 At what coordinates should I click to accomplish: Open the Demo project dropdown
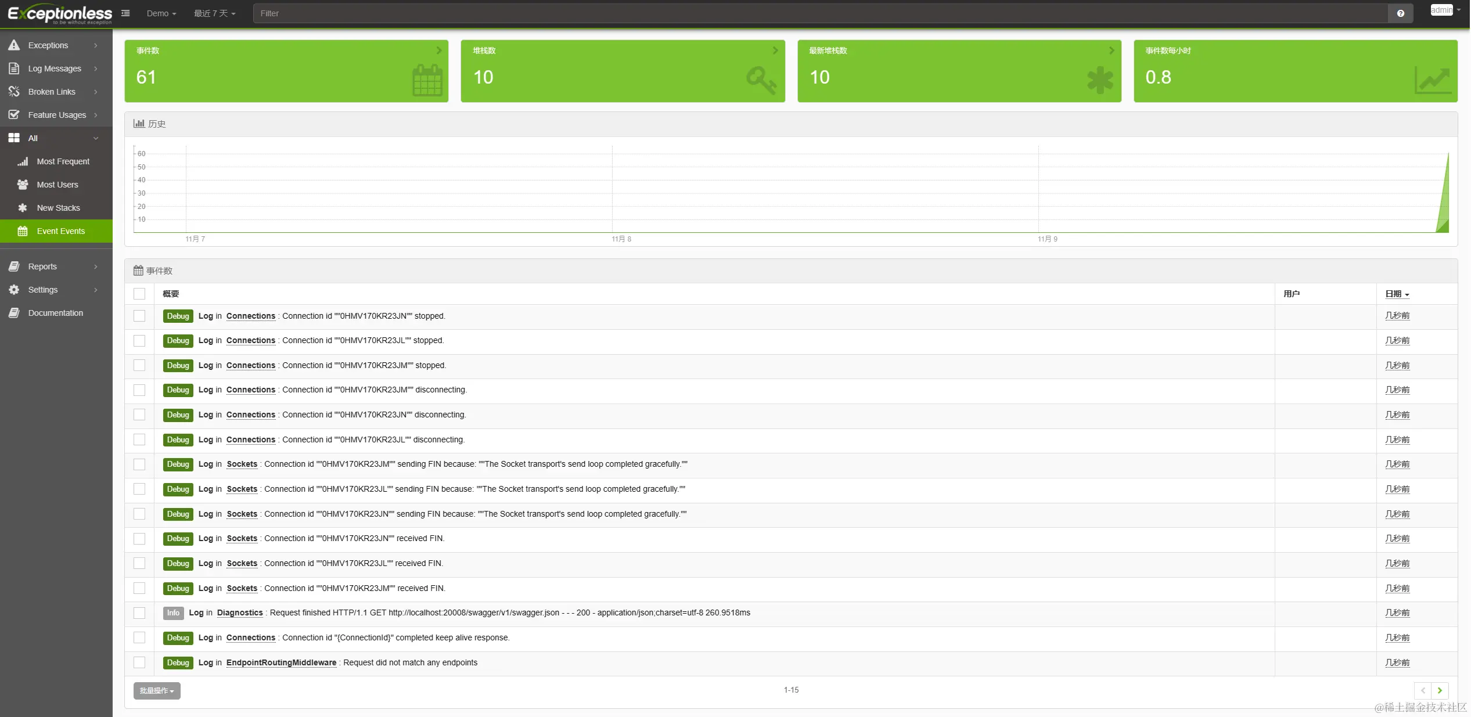point(161,13)
